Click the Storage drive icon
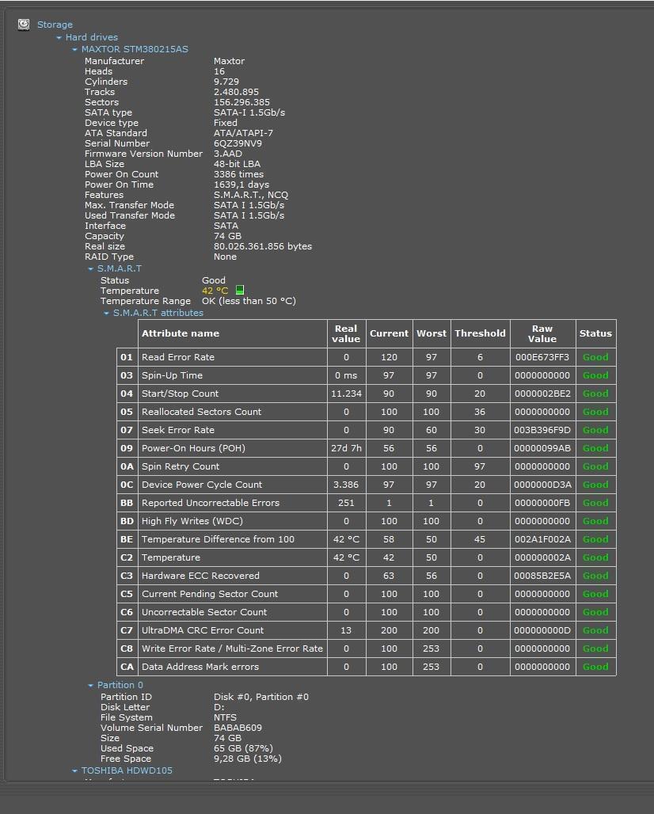The image size is (654, 814). click(24, 25)
